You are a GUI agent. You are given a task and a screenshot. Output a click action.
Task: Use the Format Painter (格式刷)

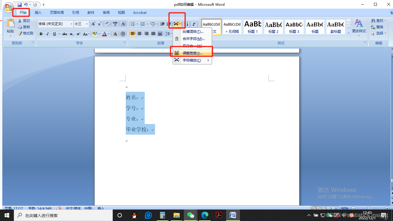[26, 33]
